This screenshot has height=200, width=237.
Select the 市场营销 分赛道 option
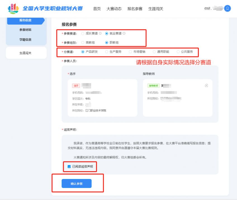coord(130,52)
